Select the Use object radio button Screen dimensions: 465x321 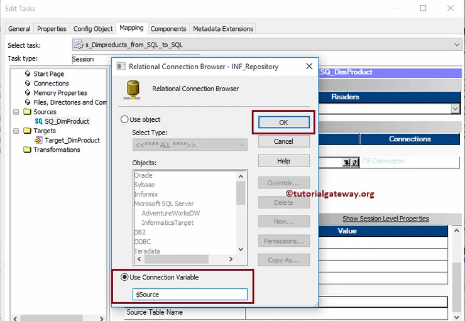124,119
